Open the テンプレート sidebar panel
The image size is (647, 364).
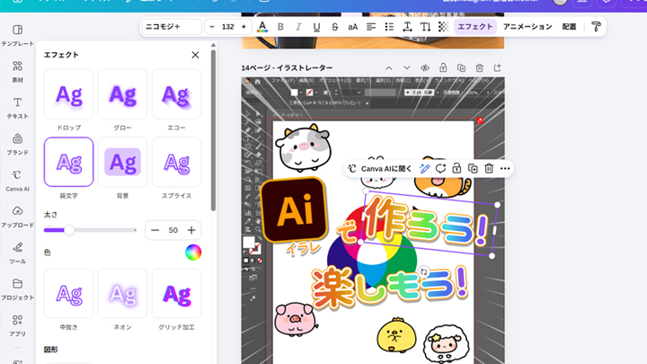coord(17,35)
